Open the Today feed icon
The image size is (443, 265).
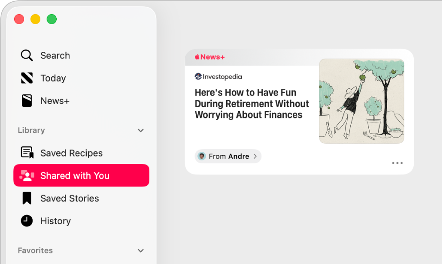(26, 78)
